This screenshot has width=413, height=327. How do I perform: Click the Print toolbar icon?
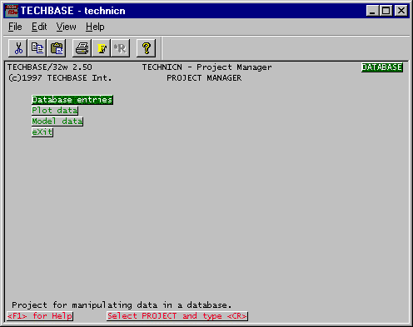82,48
